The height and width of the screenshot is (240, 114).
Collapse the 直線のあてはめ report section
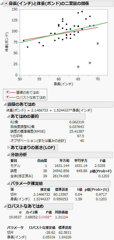pyautogui.click(x=5, y=105)
